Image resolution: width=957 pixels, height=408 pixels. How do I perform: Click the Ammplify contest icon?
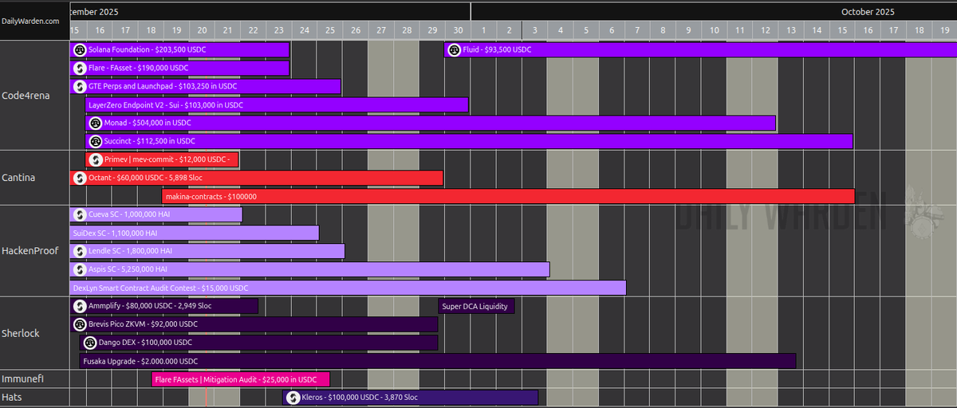tap(80, 306)
